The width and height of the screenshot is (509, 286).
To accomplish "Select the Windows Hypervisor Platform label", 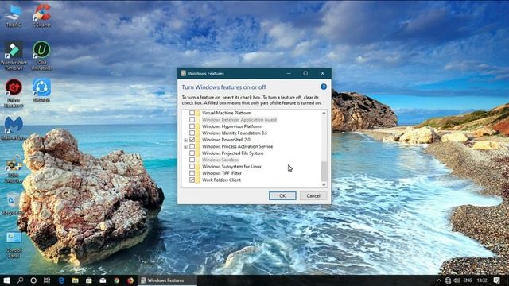I will (x=231, y=126).
